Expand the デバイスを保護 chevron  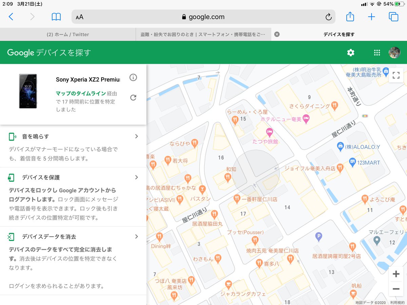pyautogui.click(x=137, y=177)
